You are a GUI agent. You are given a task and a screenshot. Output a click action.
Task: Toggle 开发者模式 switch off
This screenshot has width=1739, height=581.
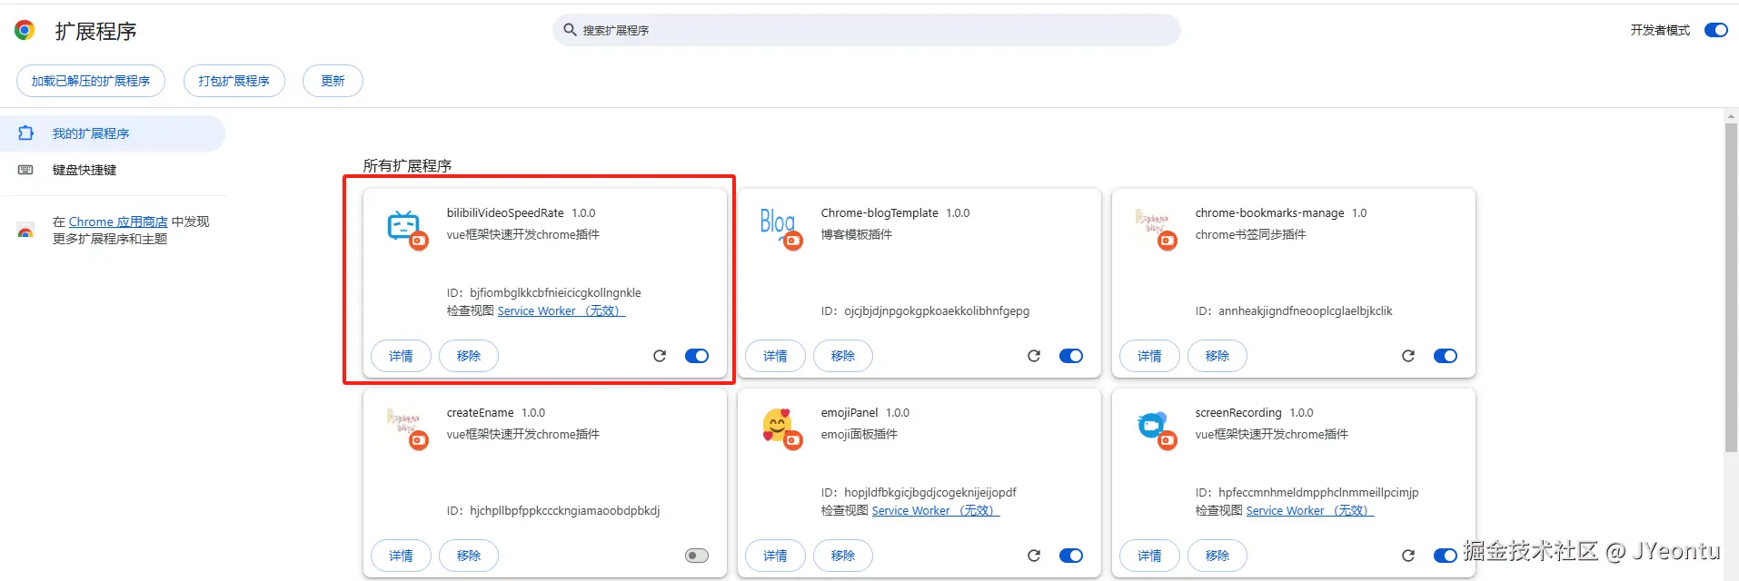tap(1716, 30)
